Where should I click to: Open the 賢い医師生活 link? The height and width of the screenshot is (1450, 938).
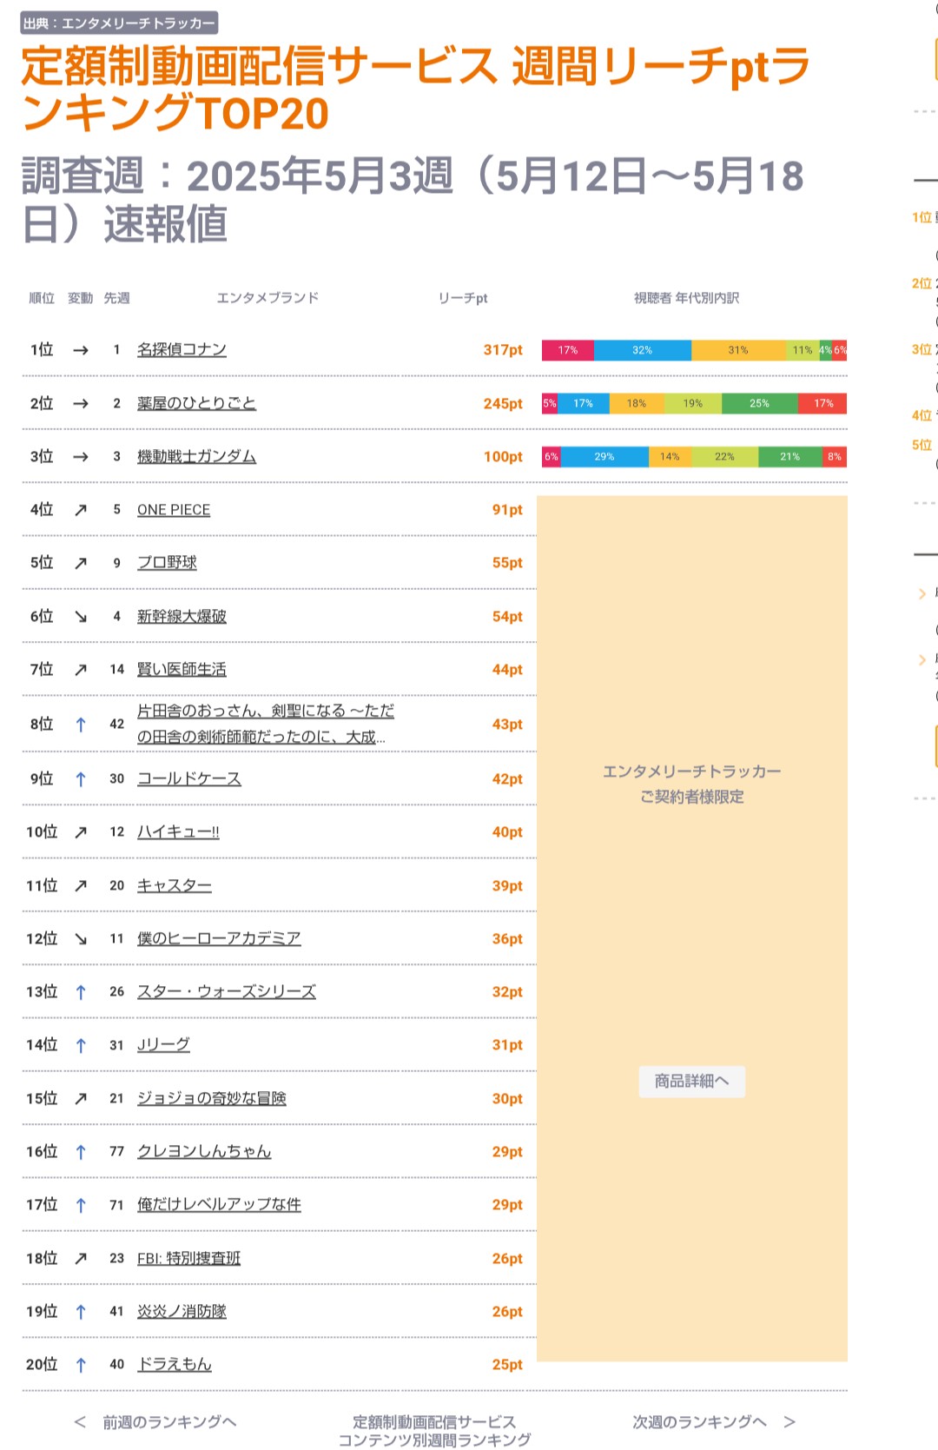click(182, 670)
